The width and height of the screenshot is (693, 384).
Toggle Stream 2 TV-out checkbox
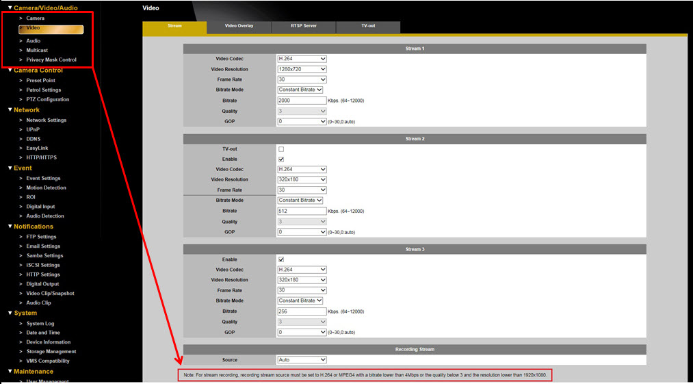click(281, 149)
